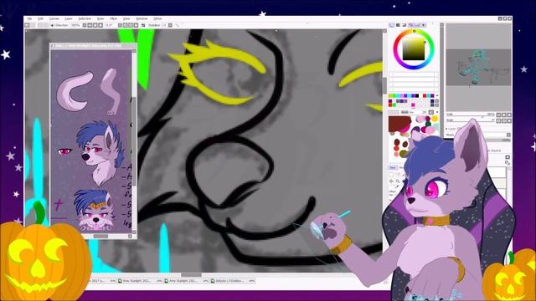Open the Stabilizer dropdown
The image size is (536, 301).
[x=170, y=25]
